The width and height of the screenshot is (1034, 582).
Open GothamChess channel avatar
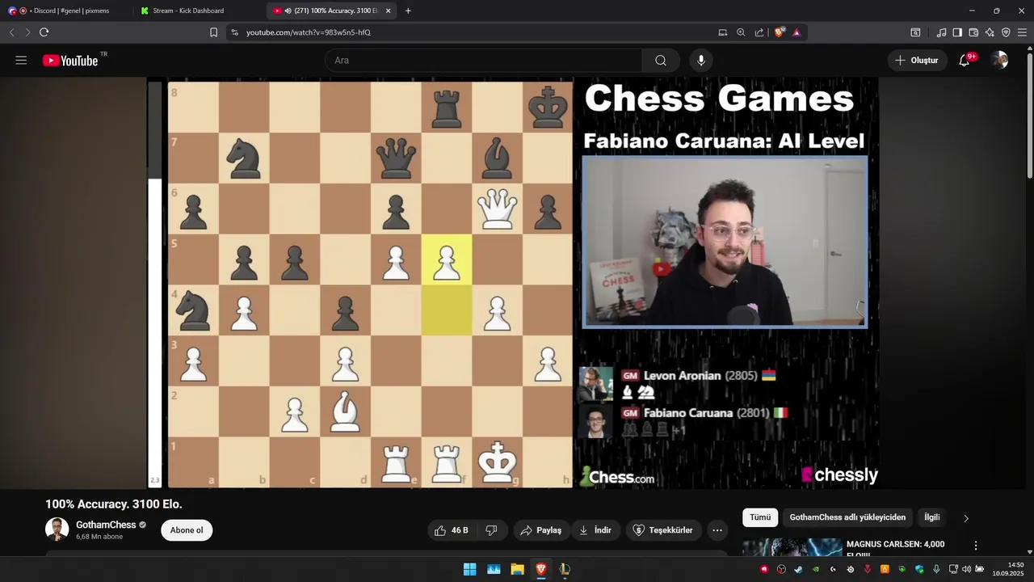point(57,529)
